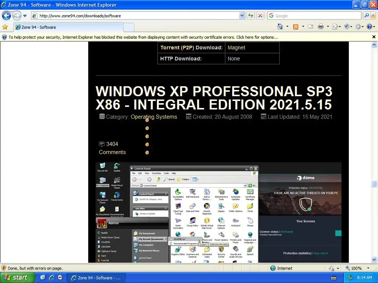Click the 8:34 AM clock
Viewport: 378px width, 283px height.
[x=364, y=278]
